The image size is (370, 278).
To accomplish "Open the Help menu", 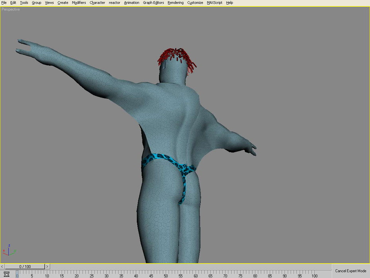I will coord(230,3).
